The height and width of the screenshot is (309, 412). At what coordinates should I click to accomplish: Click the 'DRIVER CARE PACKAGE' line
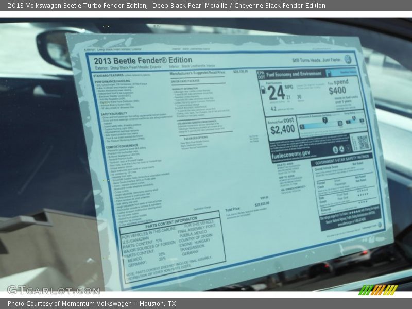click(185, 81)
